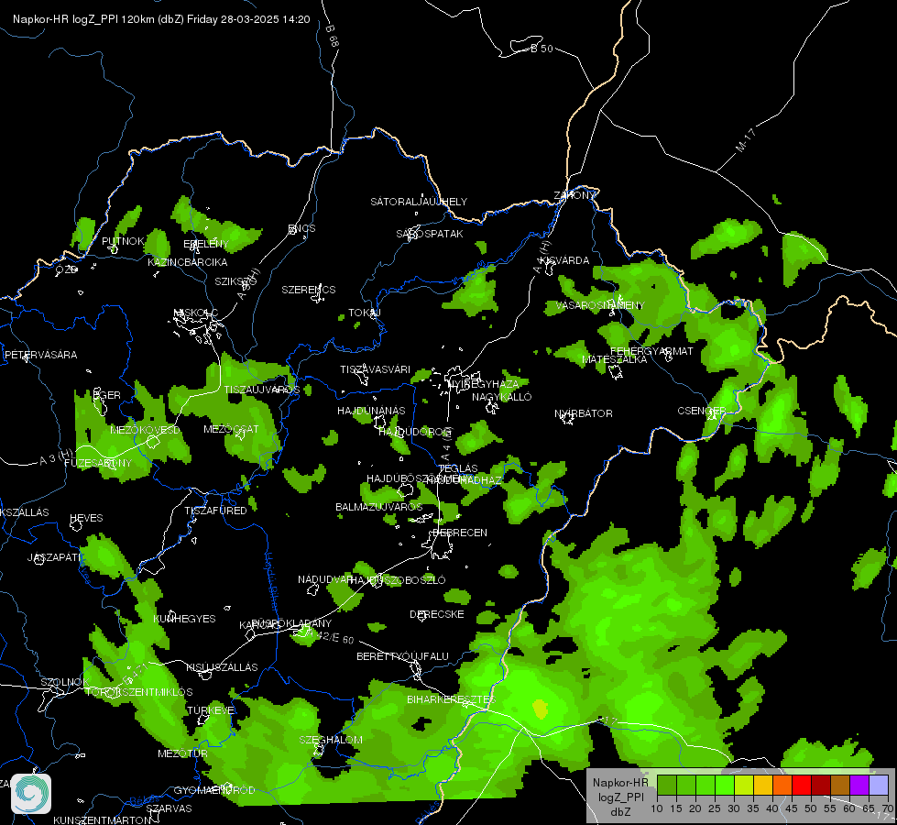Click the PETERVASARA city label

40,355
